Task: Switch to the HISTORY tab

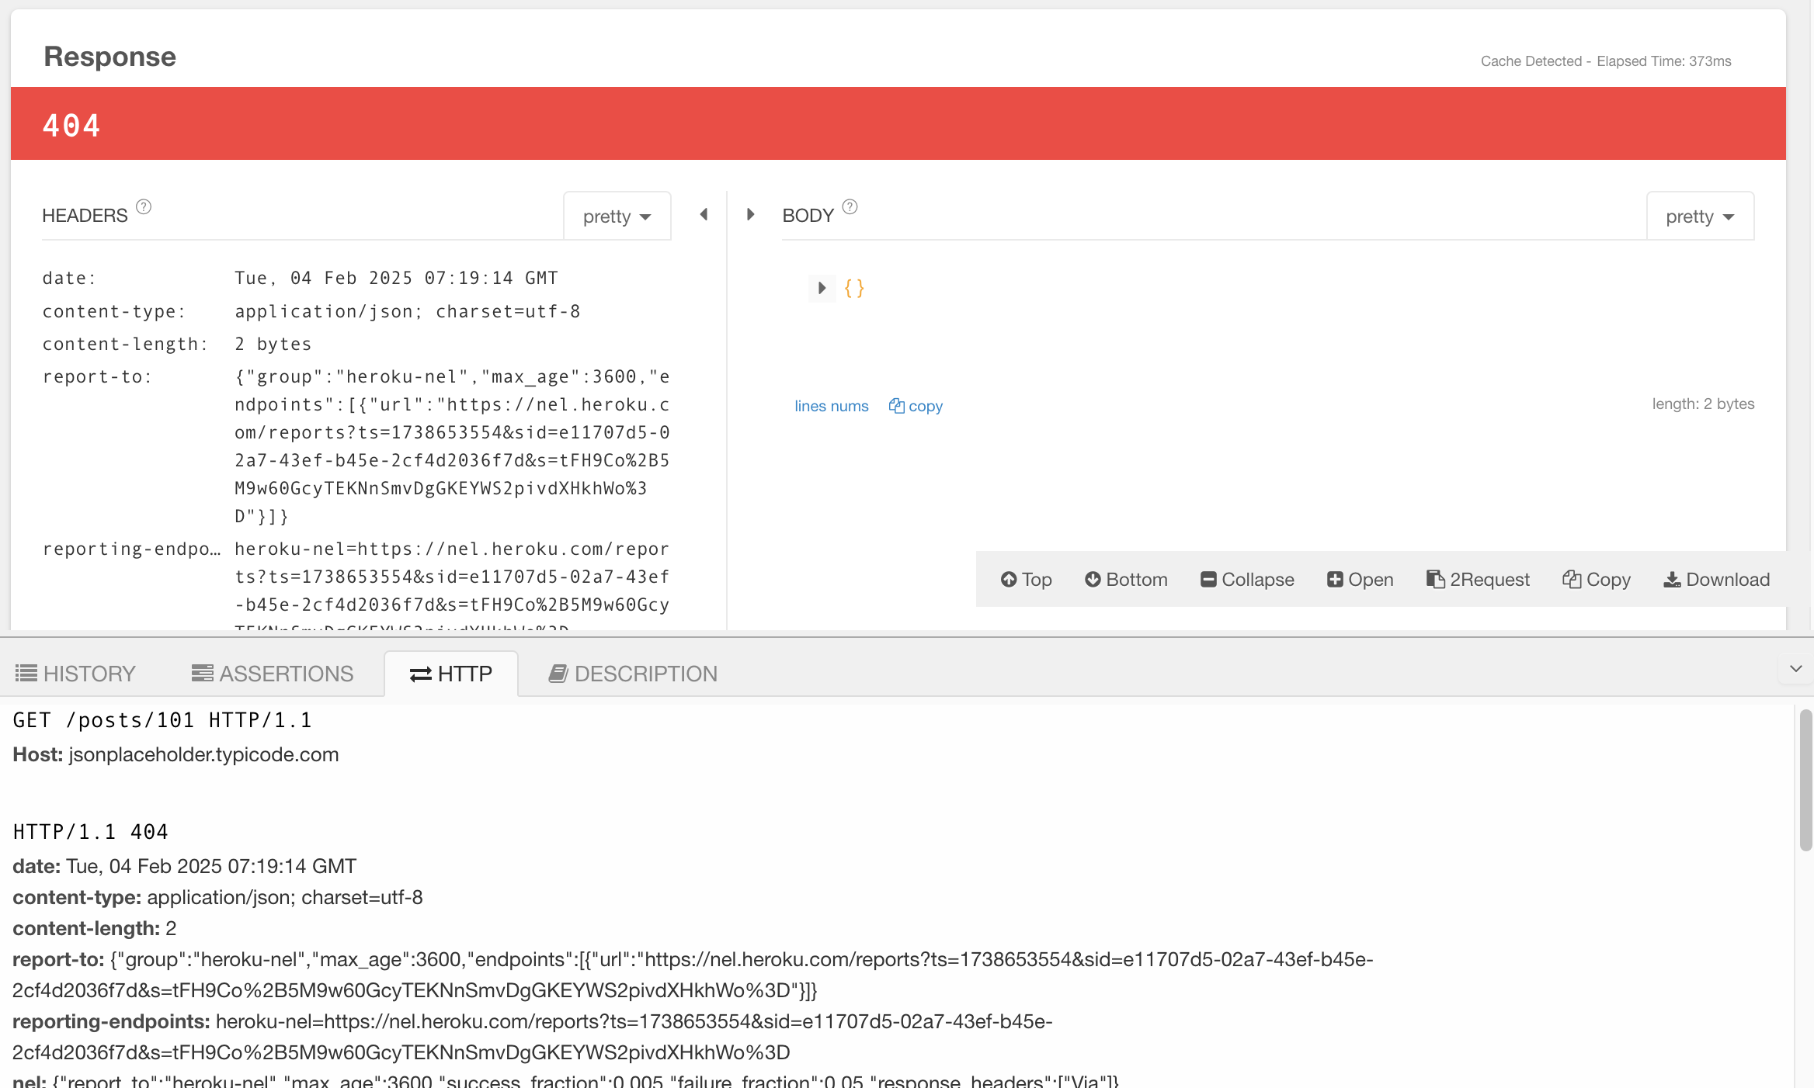Action: tap(75, 674)
